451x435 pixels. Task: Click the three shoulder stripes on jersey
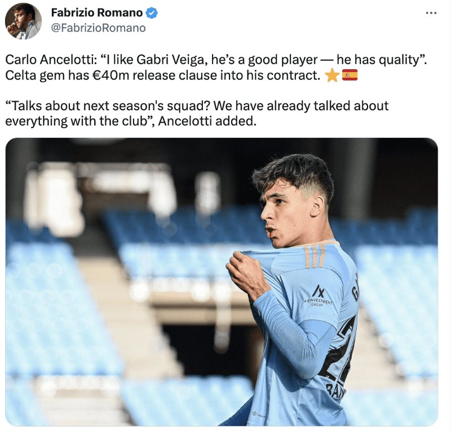(x=315, y=256)
